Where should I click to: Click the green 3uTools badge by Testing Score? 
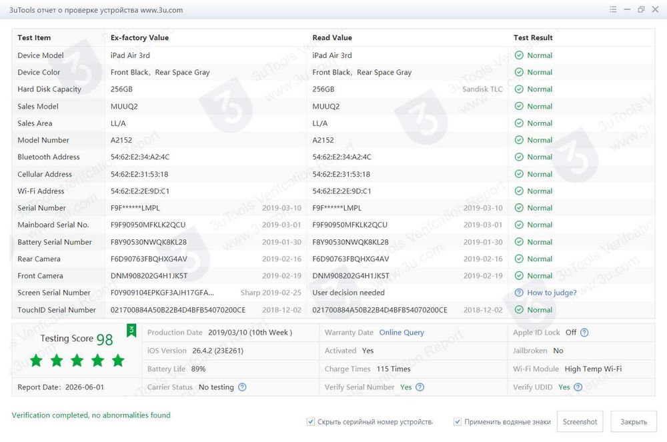[x=131, y=330]
